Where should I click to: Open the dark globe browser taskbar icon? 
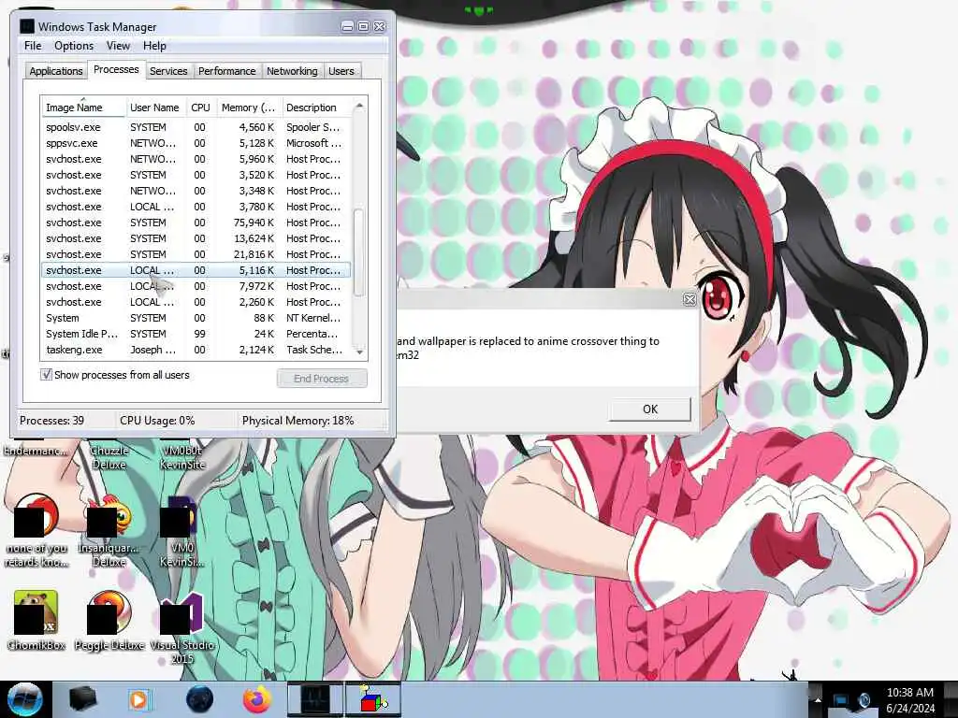click(200, 699)
